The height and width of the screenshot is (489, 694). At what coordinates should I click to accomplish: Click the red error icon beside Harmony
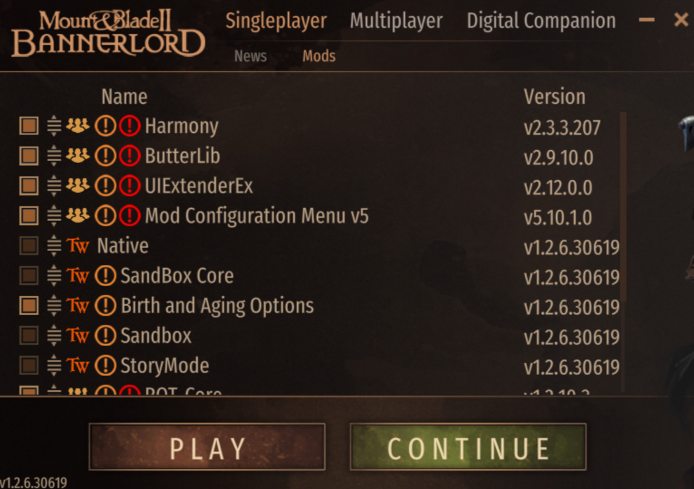point(130,126)
